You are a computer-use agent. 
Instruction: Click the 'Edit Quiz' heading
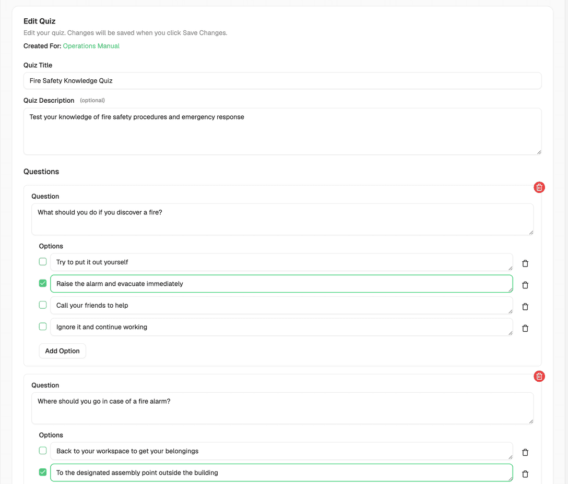click(x=40, y=21)
